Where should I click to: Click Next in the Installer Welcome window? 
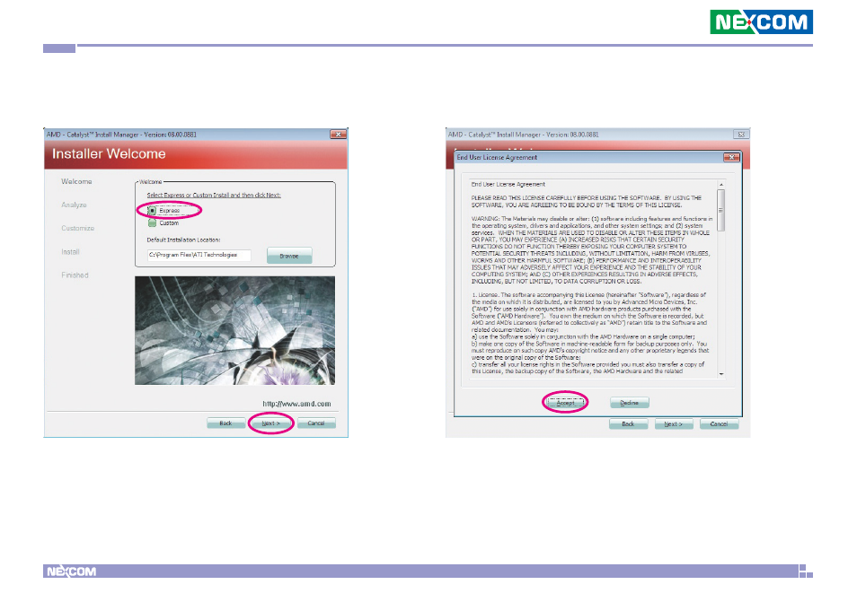tap(270, 423)
